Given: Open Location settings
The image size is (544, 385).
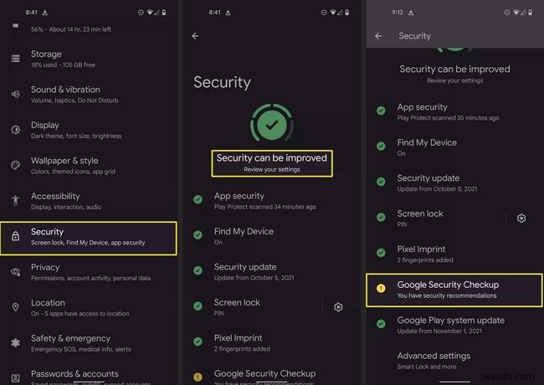Looking at the screenshot, I should click(x=89, y=308).
